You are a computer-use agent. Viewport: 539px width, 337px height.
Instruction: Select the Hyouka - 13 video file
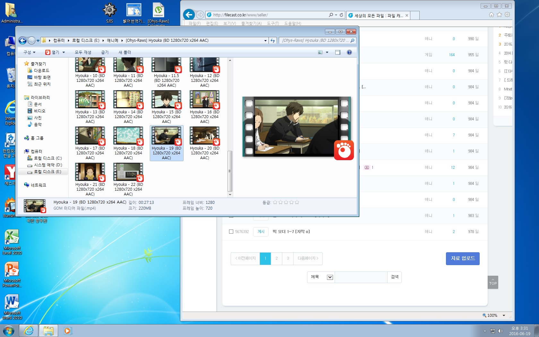[90, 107]
